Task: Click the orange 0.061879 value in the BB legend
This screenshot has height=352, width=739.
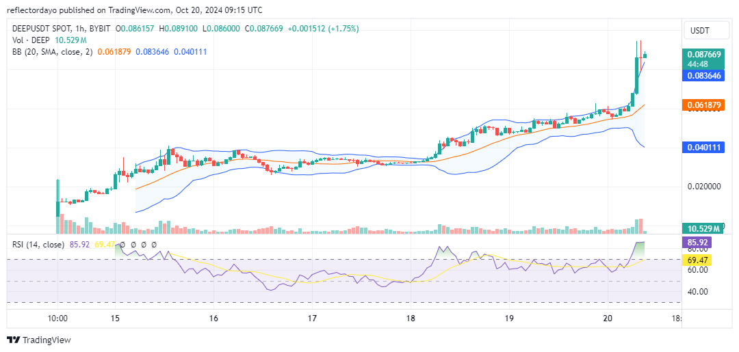Action: (114, 52)
